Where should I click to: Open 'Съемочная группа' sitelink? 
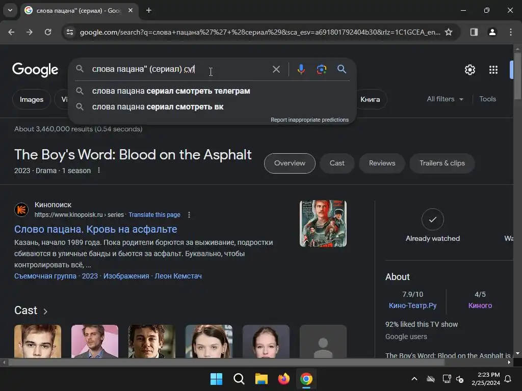point(45,276)
